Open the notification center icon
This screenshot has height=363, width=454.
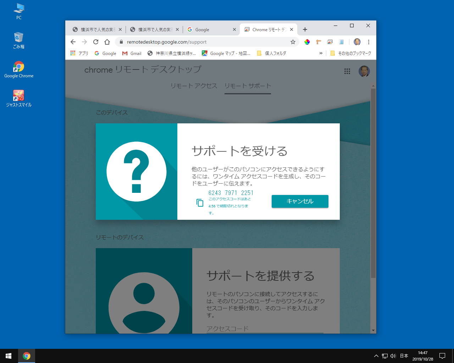click(x=442, y=356)
